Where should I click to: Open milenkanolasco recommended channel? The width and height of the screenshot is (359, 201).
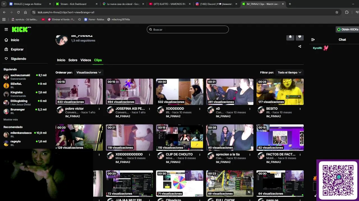point(25,135)
